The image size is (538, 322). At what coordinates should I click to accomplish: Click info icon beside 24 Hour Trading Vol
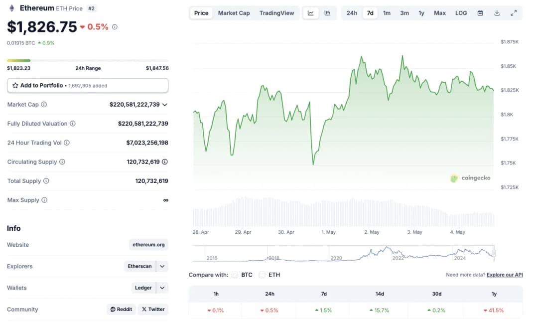point(67,143)
